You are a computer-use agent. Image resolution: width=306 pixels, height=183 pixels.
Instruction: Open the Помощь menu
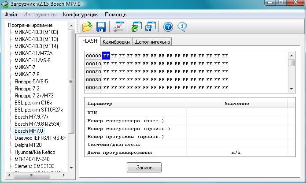pyautogui.click(x=115, y=15)
